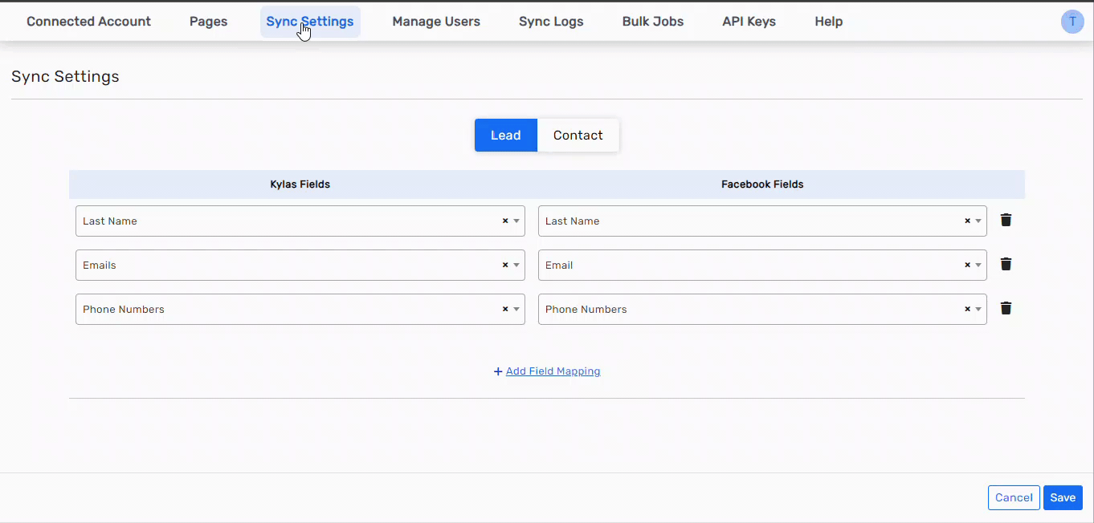Open the user avatar 'T' profile menu
This screenshot has width=1094, height=523.
[x=1072, y=22]
